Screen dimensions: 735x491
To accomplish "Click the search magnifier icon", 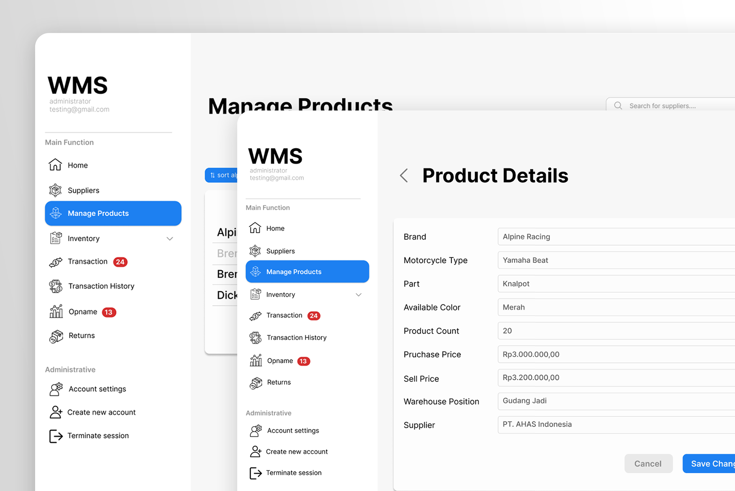I will (x=618, y=106).
